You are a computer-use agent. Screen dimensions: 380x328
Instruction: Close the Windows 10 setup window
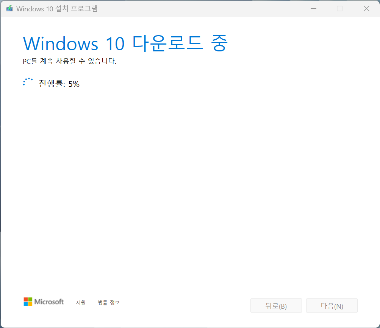(366, 8)
